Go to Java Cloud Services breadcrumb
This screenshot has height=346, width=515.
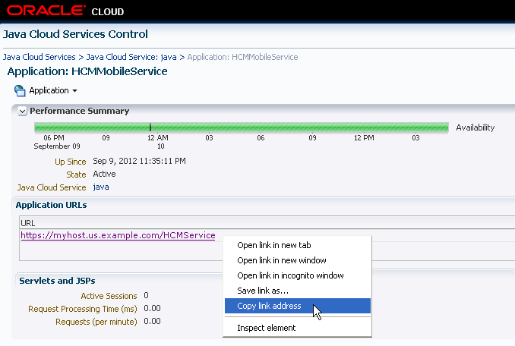(x=39, y=57)
